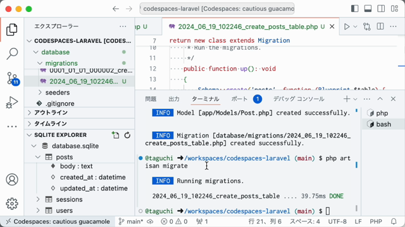The width and height of the screenshot is (405, 227).
Task: Open Run and Debug view
Action: click(12, 102)
